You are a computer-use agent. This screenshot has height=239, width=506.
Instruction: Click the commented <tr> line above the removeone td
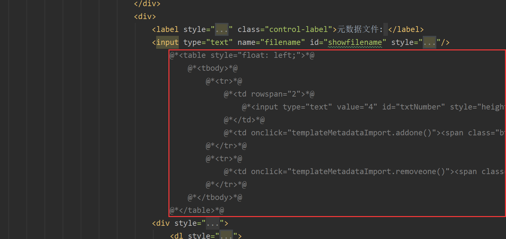click(224, 159)
